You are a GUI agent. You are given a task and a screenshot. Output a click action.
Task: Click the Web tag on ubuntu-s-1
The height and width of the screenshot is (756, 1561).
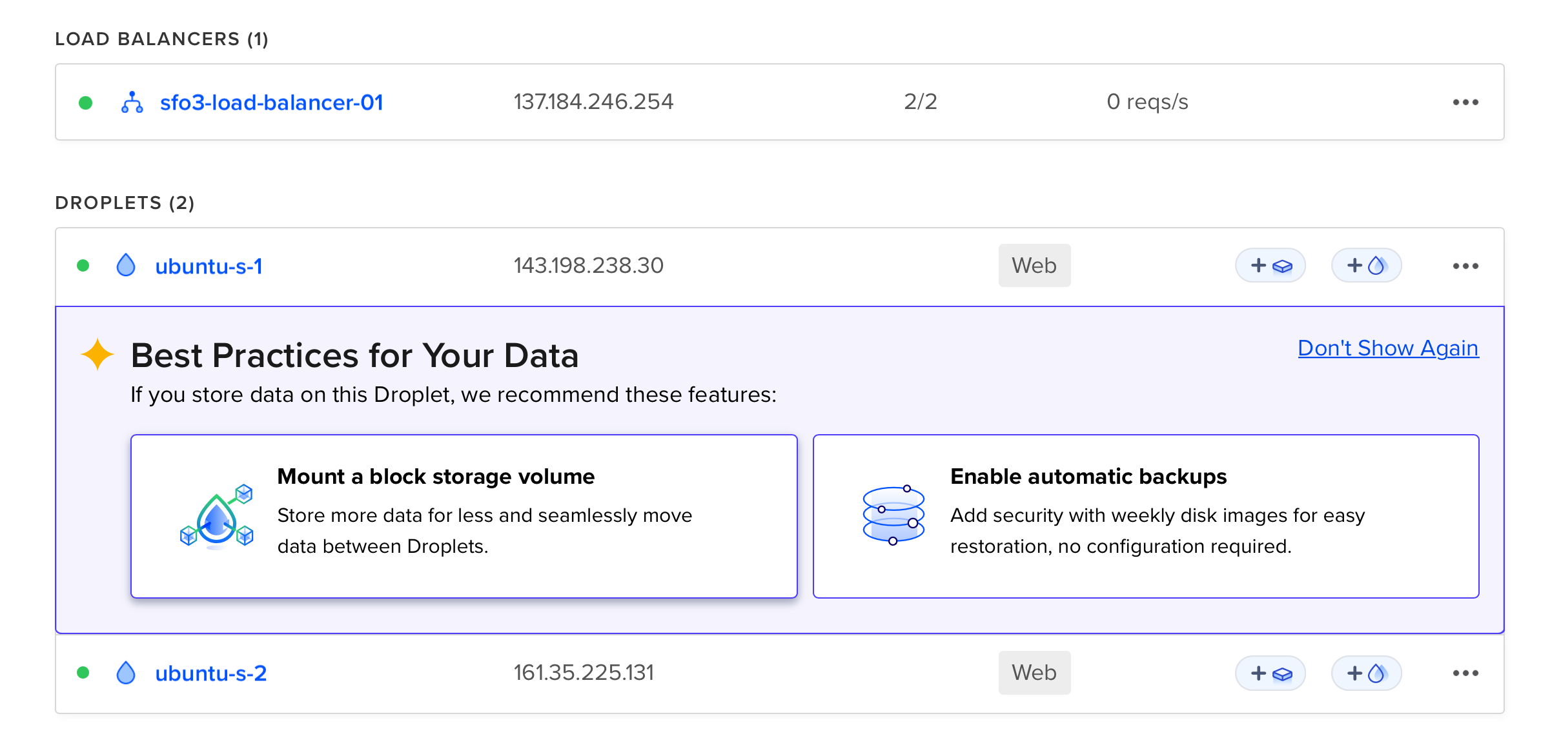pyautogui.click(x=1034, y=266)
